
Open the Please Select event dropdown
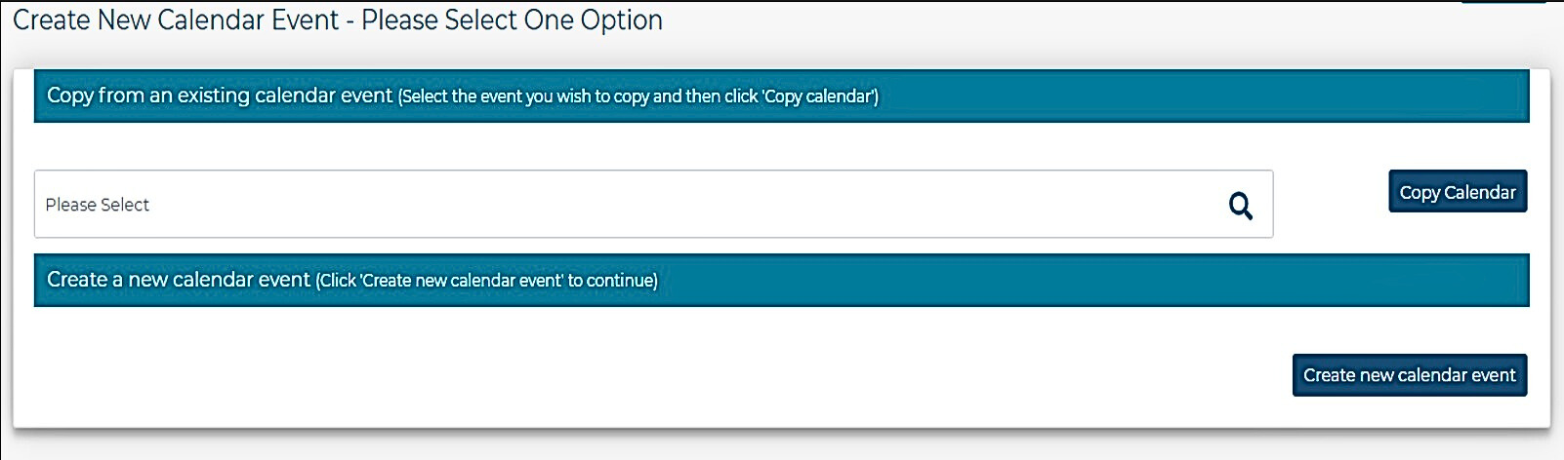(x=653, y=204)
